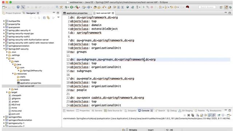Minimize the Navigator panel
Image resolution: width=233 pixels, height=131 pixels.
point(54,13)
